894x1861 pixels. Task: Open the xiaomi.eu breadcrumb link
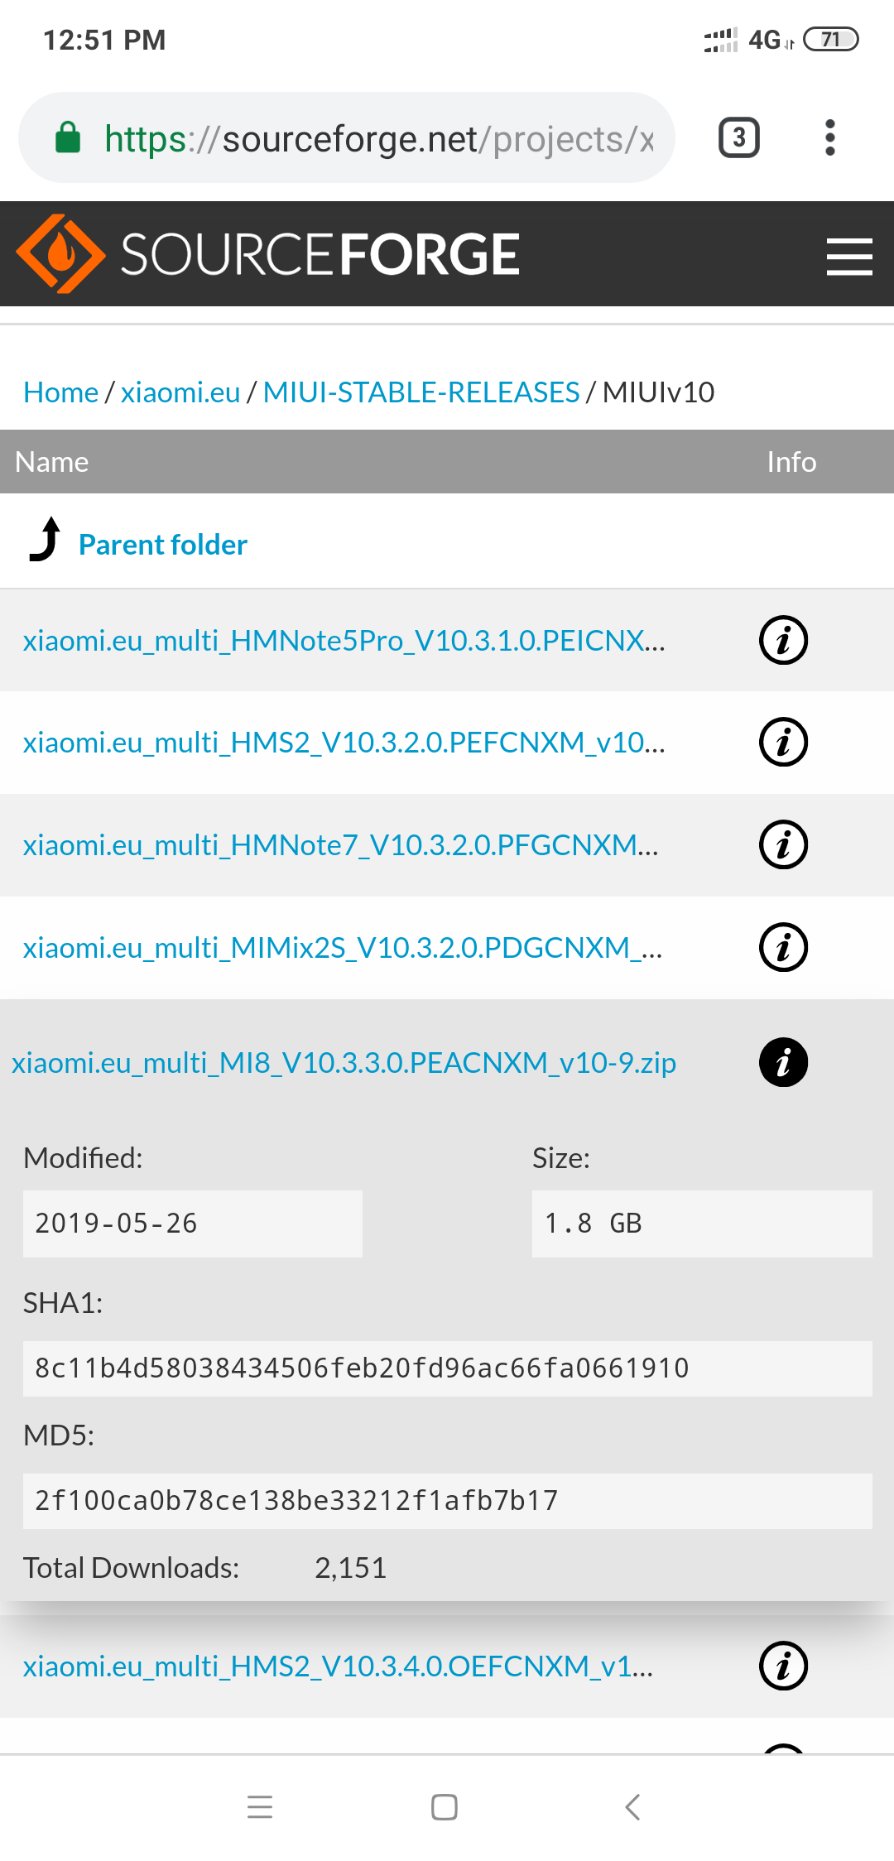tap(180, 392)
